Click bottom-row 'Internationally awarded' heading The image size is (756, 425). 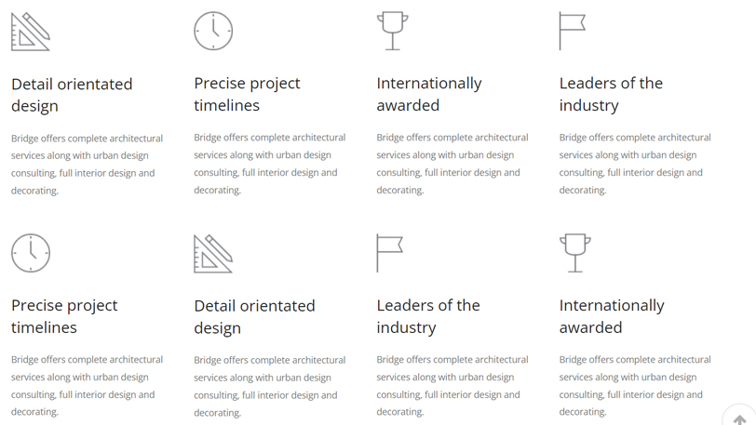(612, 316)
